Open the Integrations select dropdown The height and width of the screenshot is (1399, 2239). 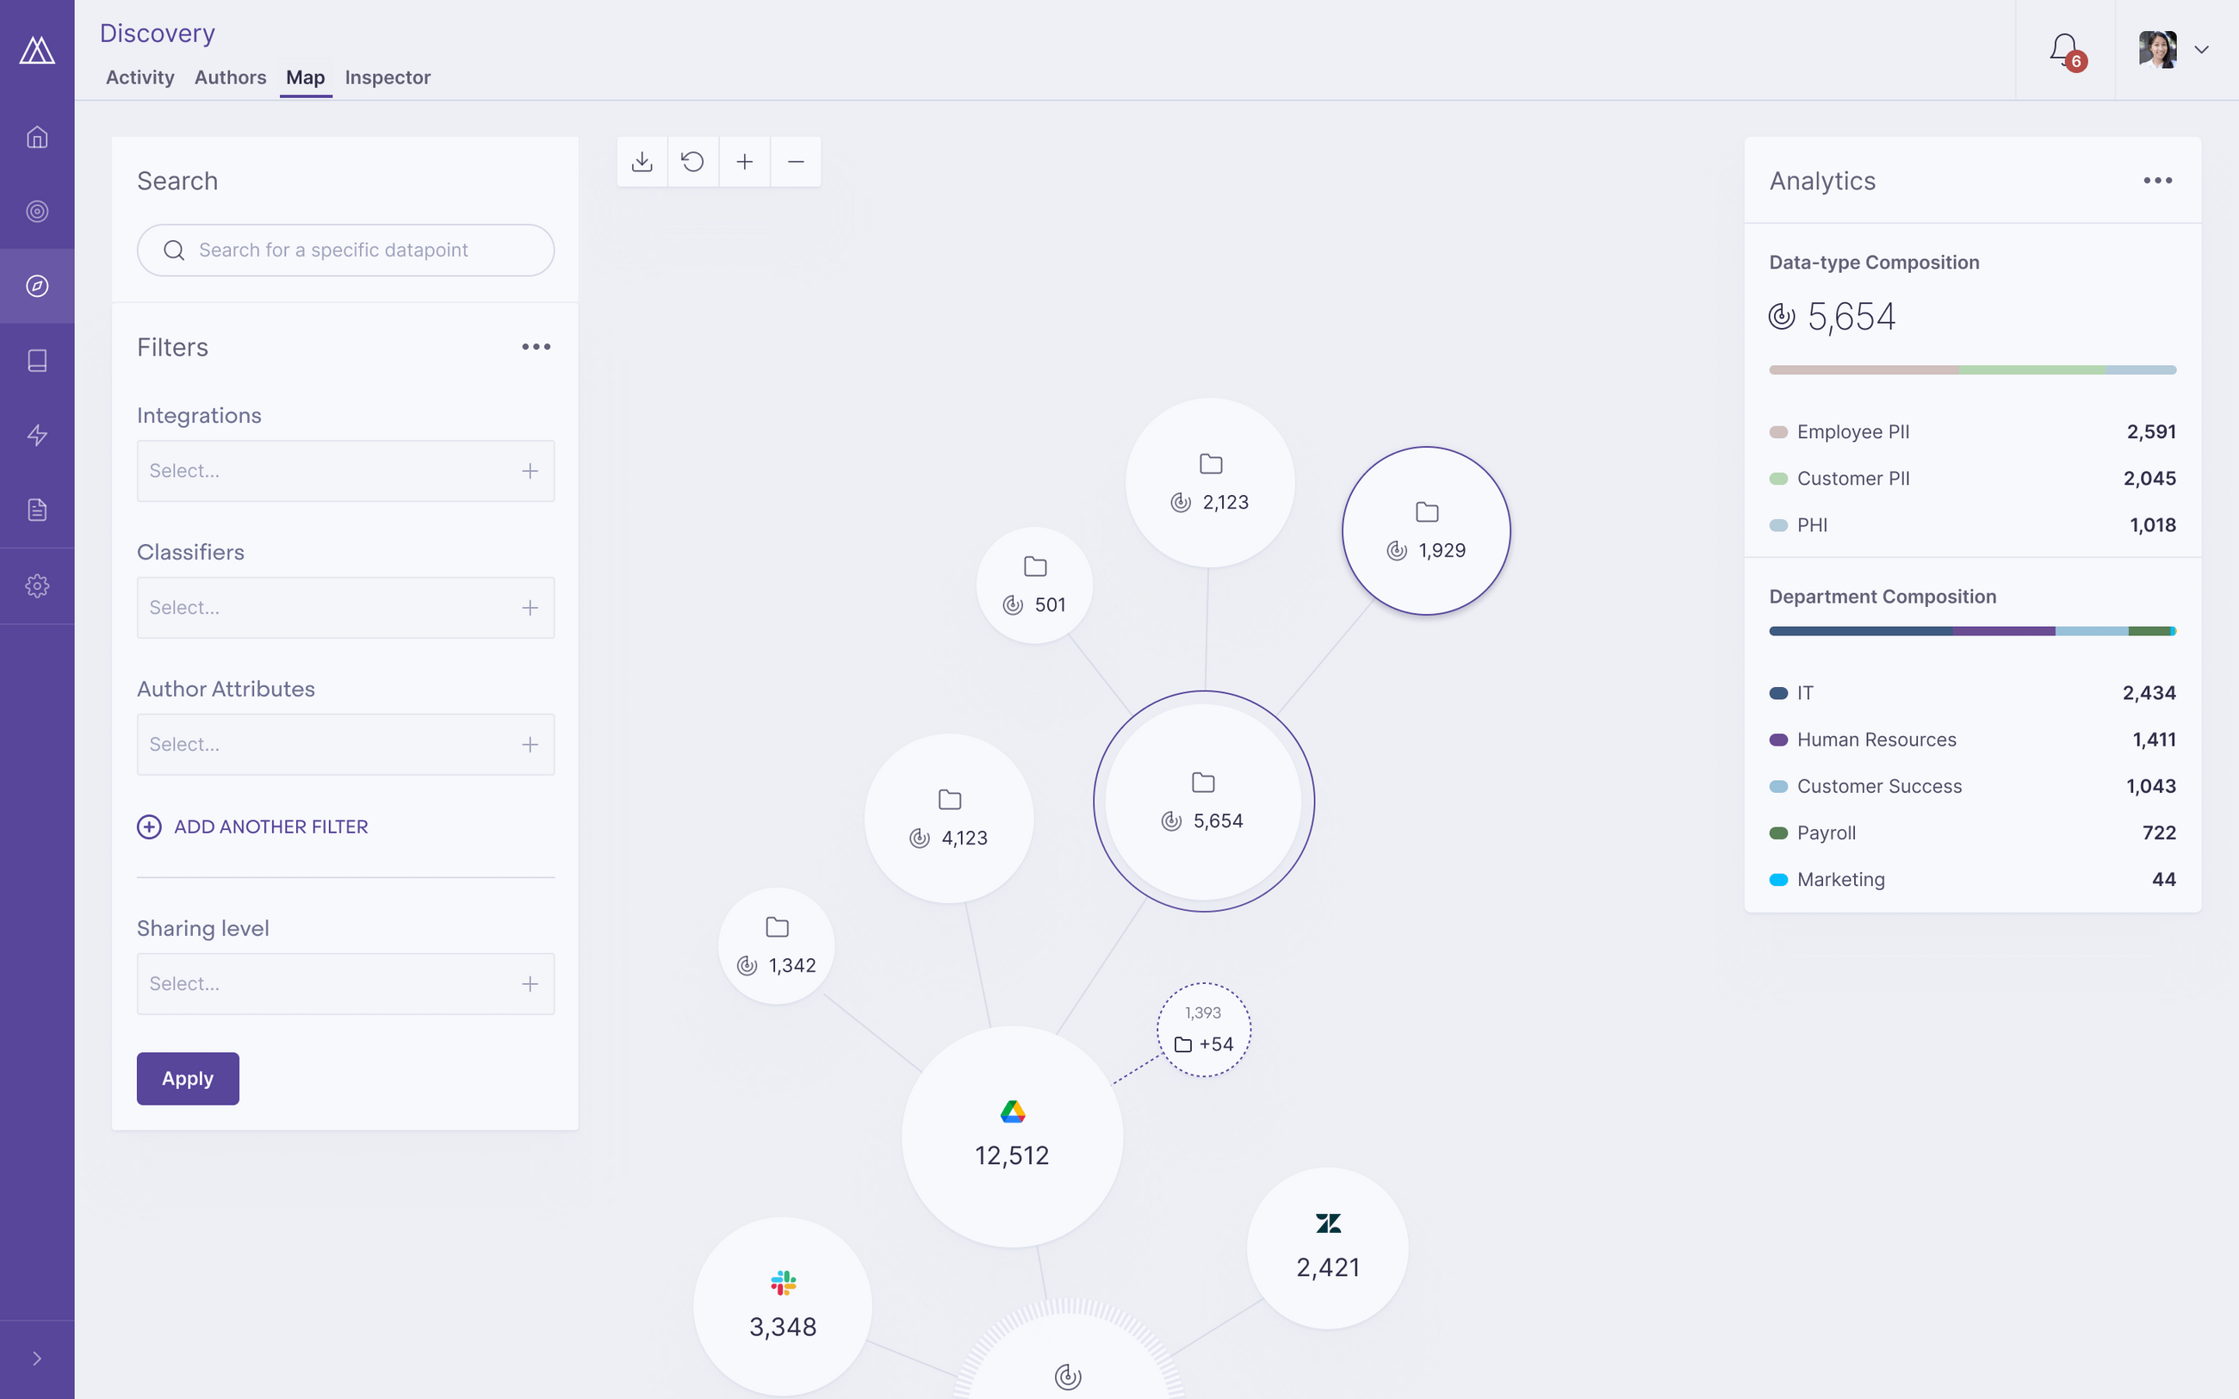pyautogui.click(x=345, y=471)
